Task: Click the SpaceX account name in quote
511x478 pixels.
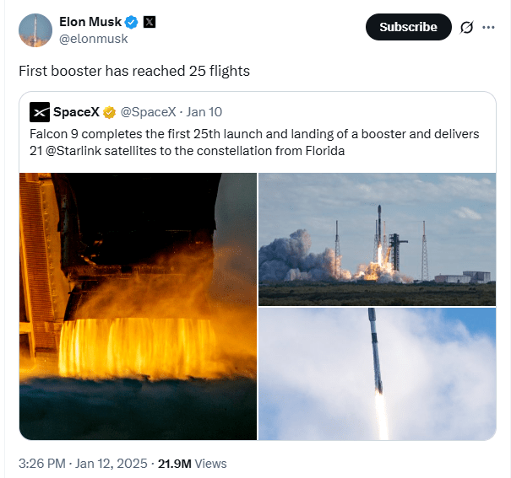Action: pyautogui.click(x=76, y=111)
